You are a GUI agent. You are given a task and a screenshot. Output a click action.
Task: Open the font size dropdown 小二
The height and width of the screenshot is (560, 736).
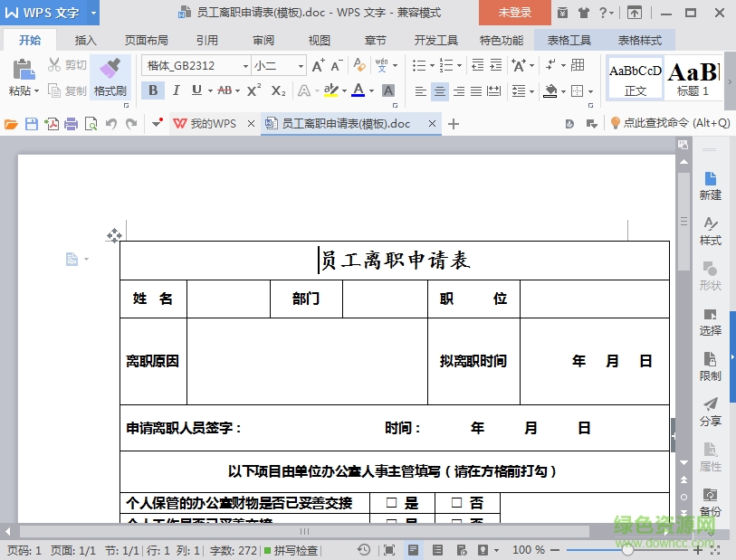301,66
